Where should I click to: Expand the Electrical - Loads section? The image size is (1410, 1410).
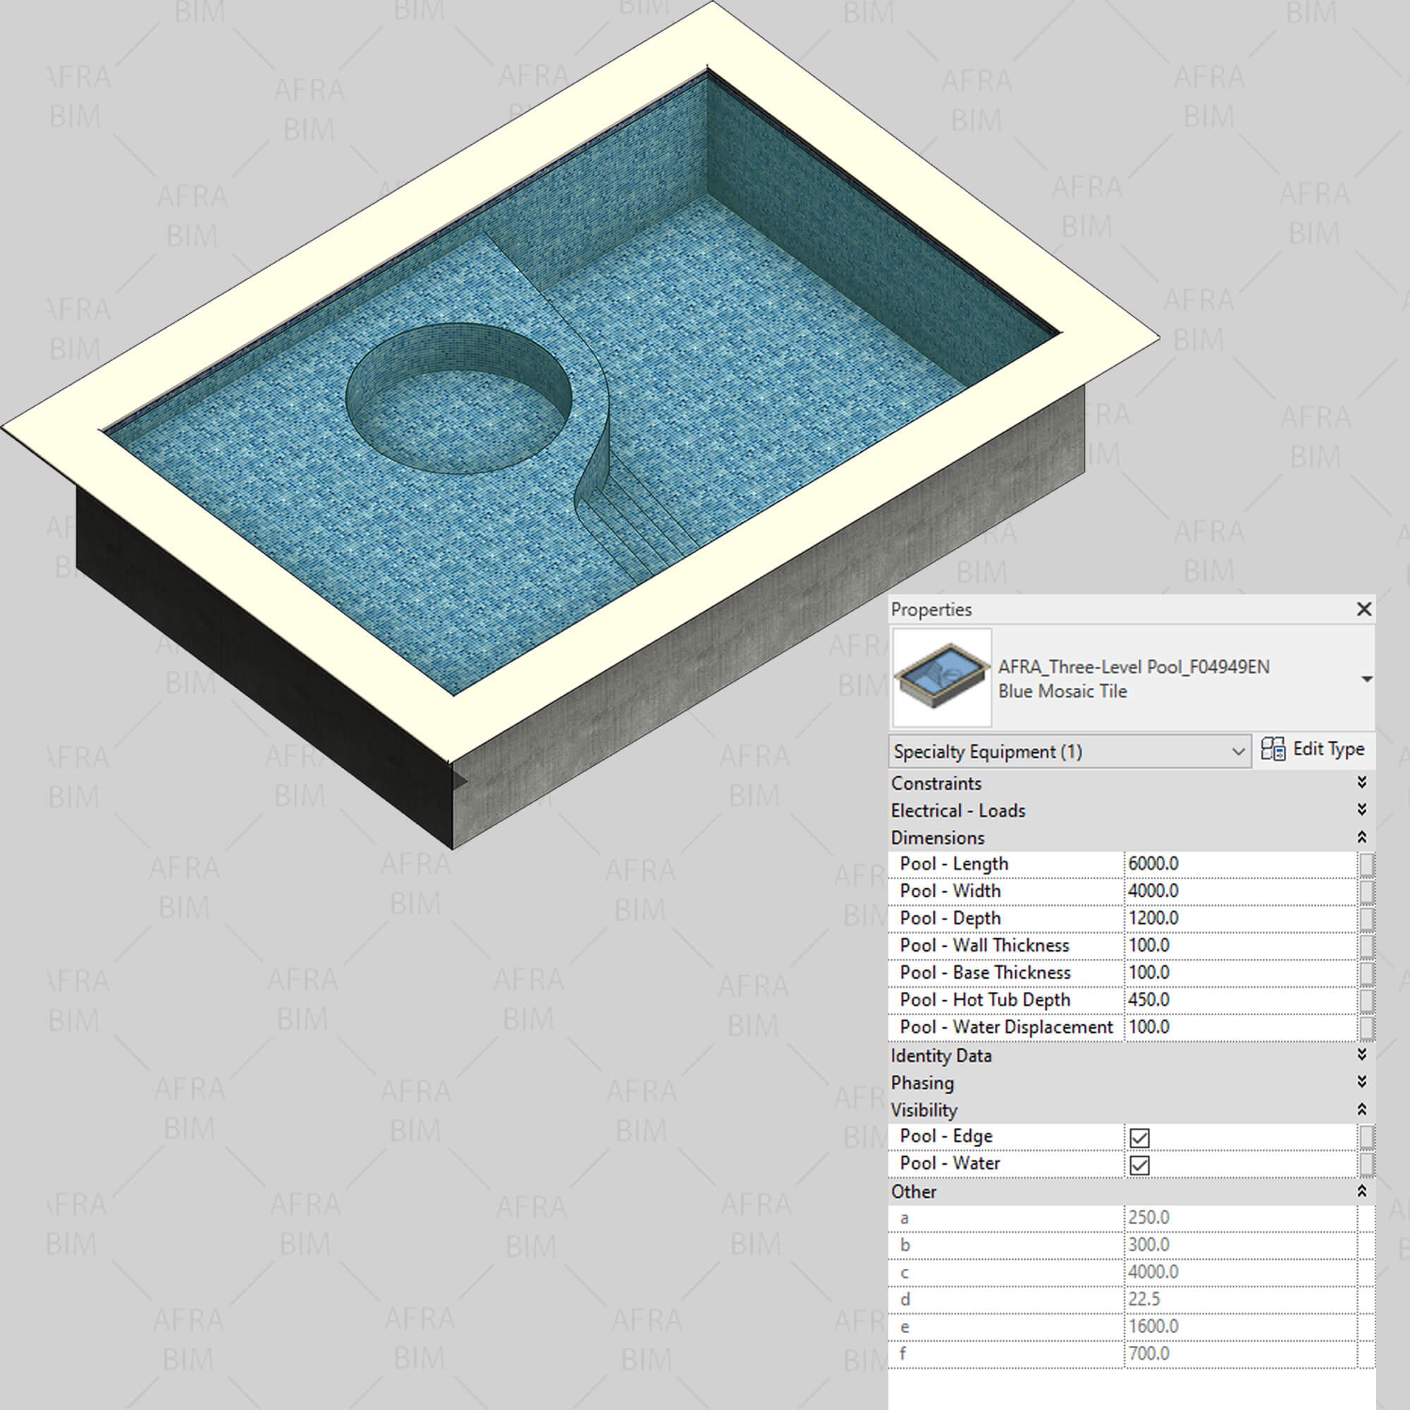pyautogui.click(x=1361, y=810)
